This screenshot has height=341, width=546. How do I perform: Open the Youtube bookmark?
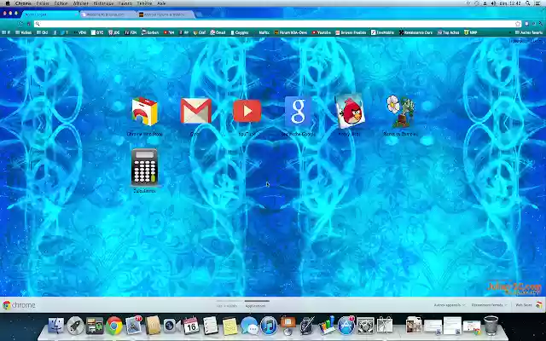[322, 32]
